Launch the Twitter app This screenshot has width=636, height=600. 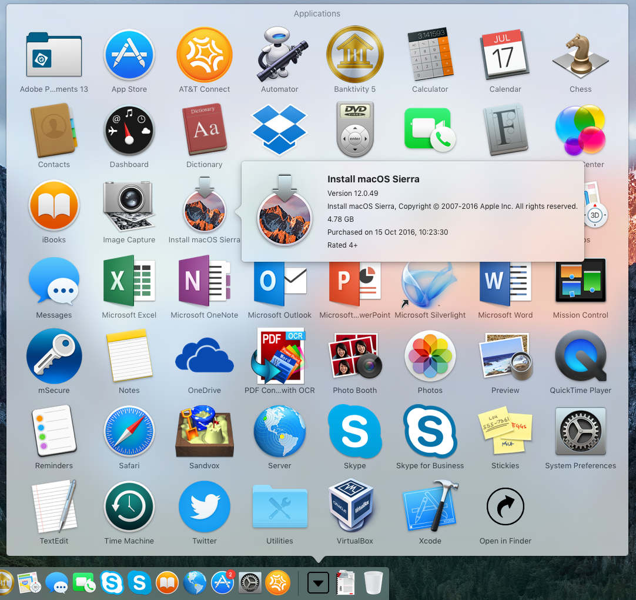pos(205,506)
